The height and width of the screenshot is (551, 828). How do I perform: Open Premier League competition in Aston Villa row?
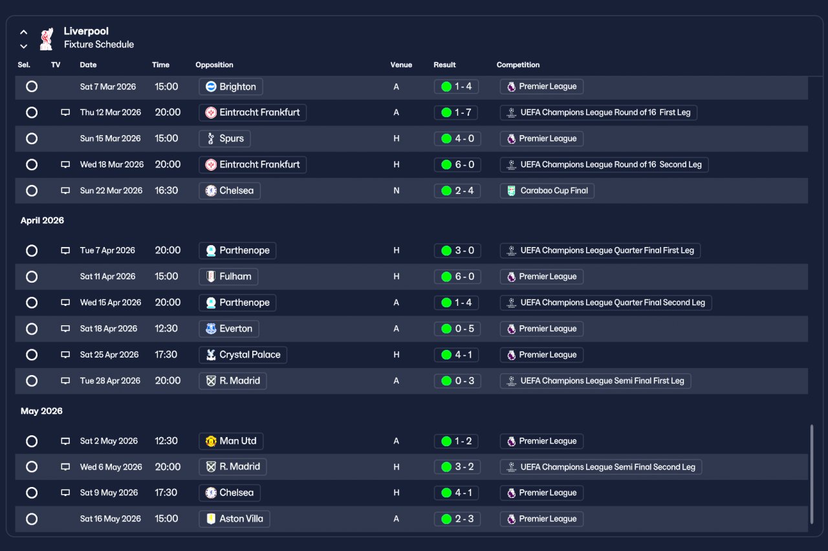(x=541, y=519)
